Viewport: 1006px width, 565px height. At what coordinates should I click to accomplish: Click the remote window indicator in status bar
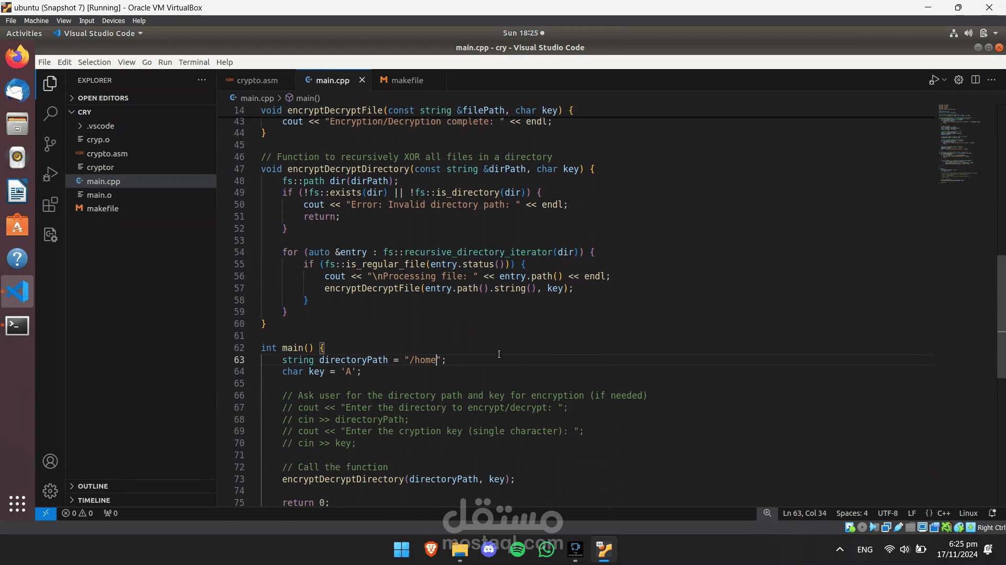[46, 513]
